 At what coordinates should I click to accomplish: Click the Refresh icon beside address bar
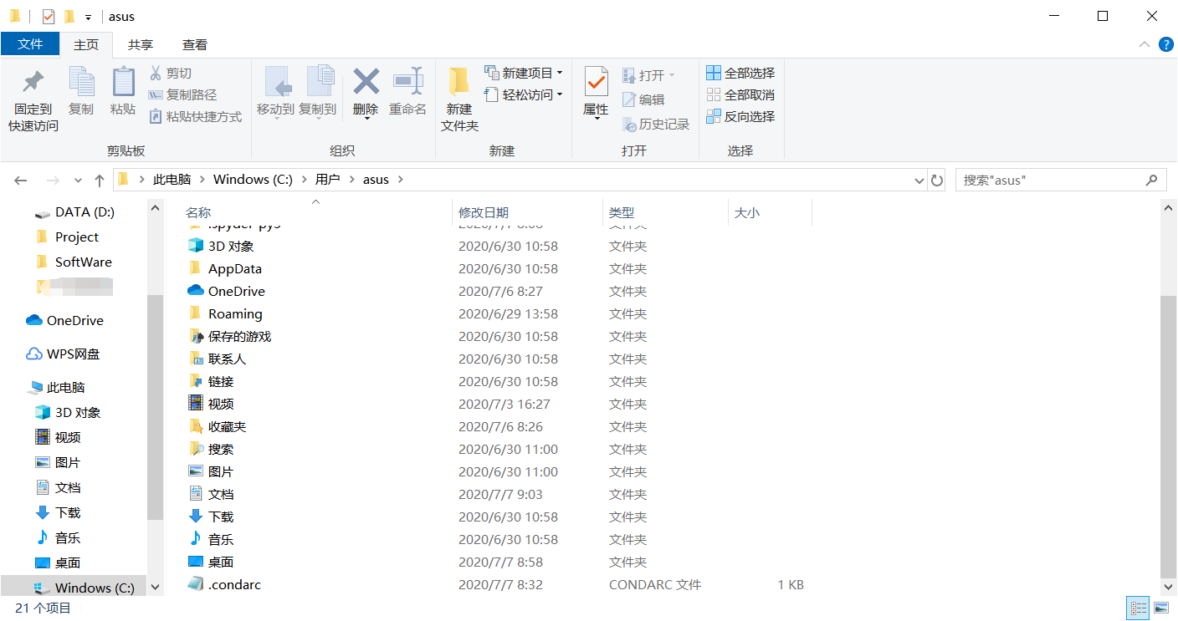point(937,180)
